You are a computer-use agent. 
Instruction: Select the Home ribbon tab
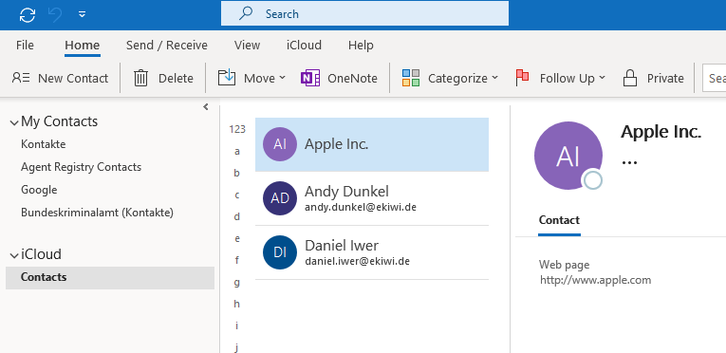tap(83, 45)
